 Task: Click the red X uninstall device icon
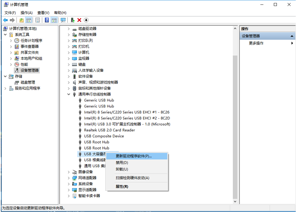[x=79, y=20]
